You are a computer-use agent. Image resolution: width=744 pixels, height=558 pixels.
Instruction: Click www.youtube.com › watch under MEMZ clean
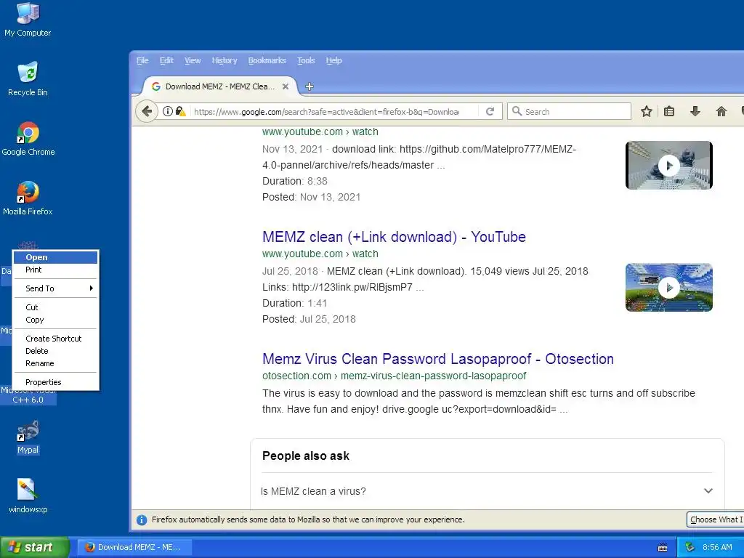coord(320,254)
